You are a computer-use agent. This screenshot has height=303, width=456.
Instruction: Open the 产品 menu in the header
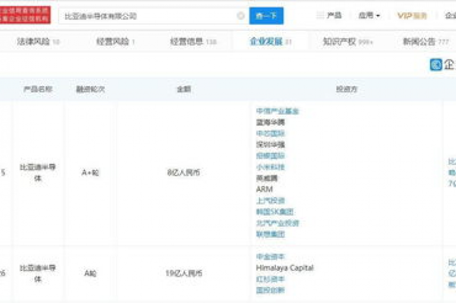click(x=334, y=15)
